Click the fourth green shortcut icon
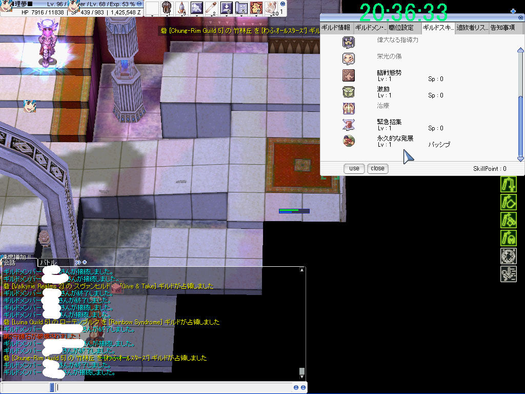Screen dimensions: 525x394 [508, 238]
